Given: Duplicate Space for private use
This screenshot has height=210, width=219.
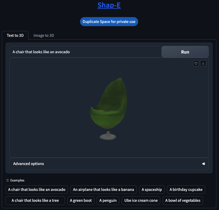Looking at the screenshot, I should [x=109, y=21].
